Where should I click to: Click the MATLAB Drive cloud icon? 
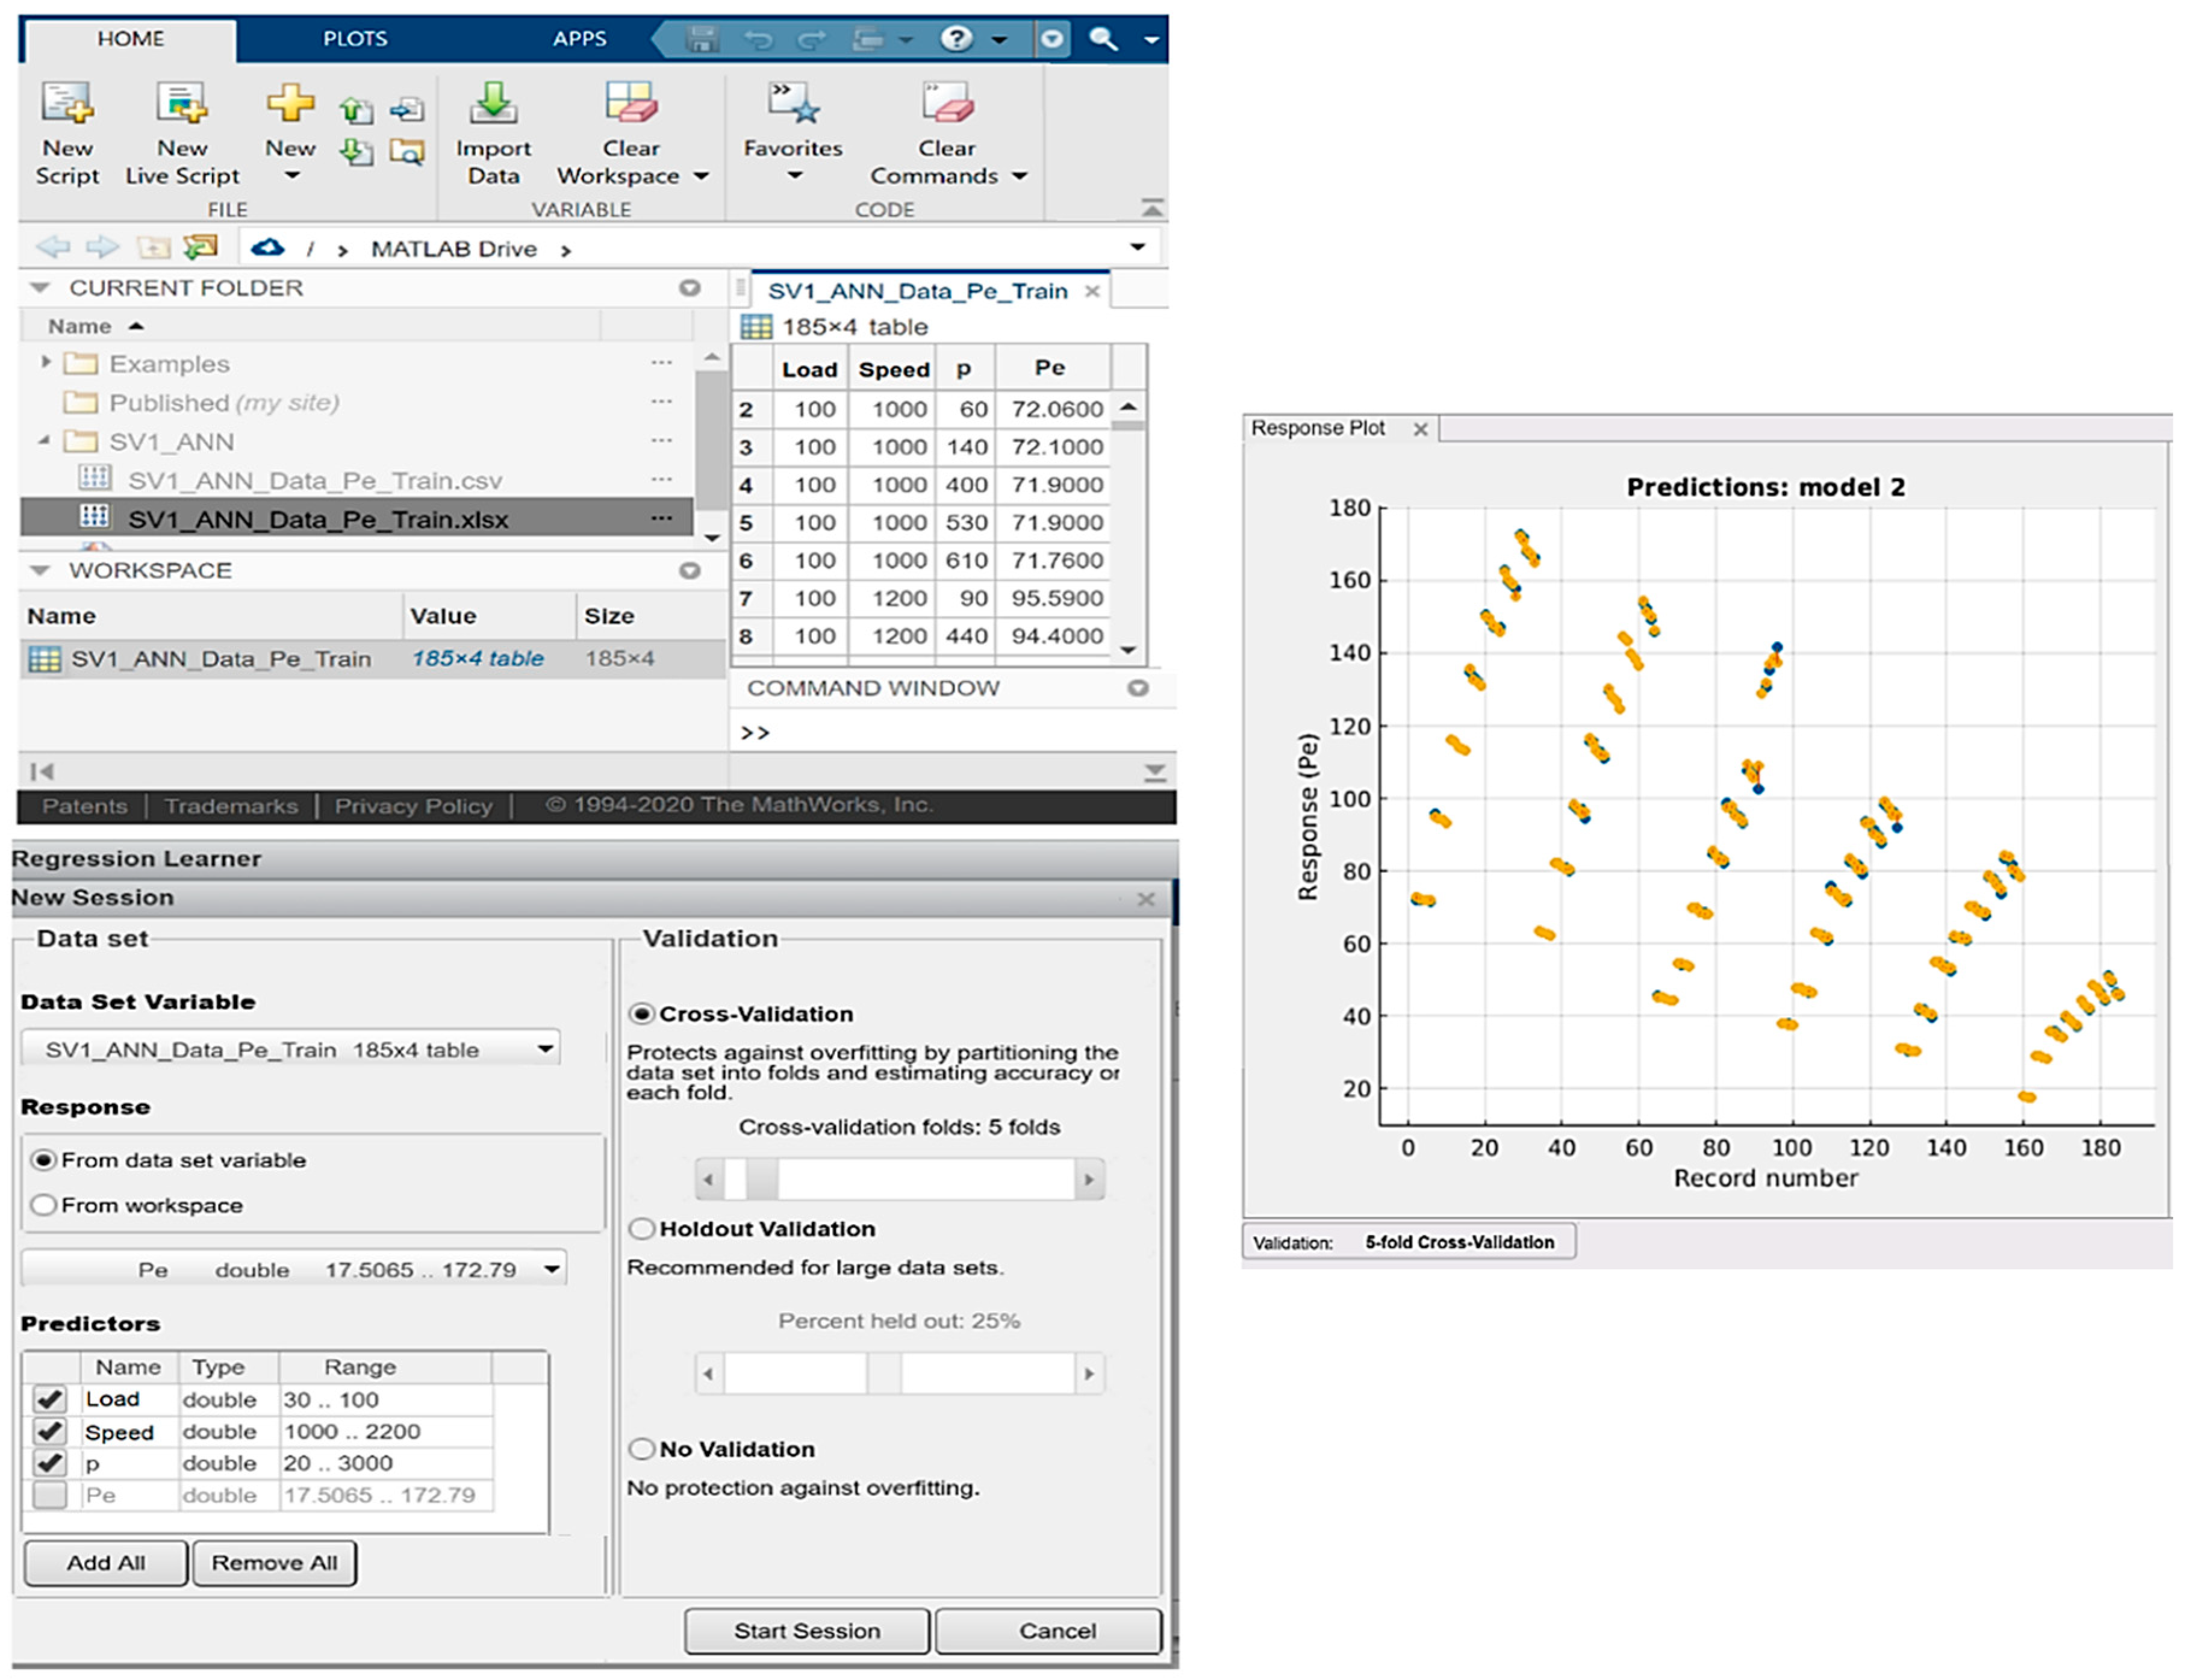tap(267, 247)
